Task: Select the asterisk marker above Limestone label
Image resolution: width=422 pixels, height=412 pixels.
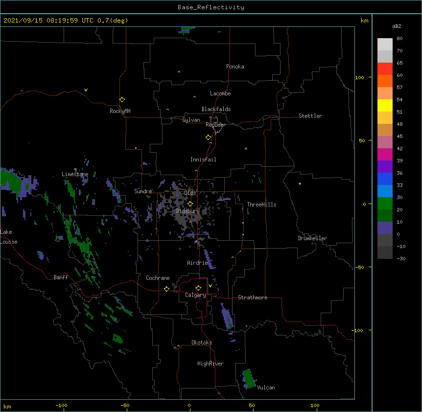Action: [x=75, y=169]
